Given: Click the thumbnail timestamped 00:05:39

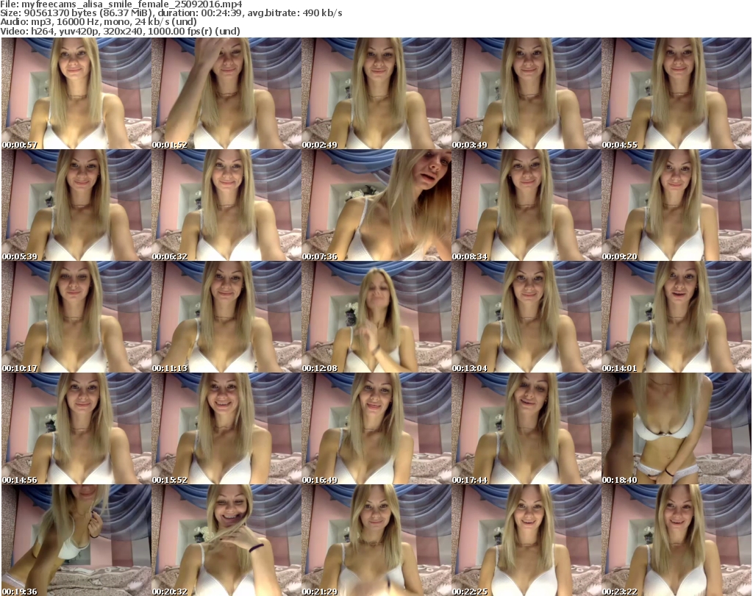Looking at the screenshot, I should tap(76, 205).
